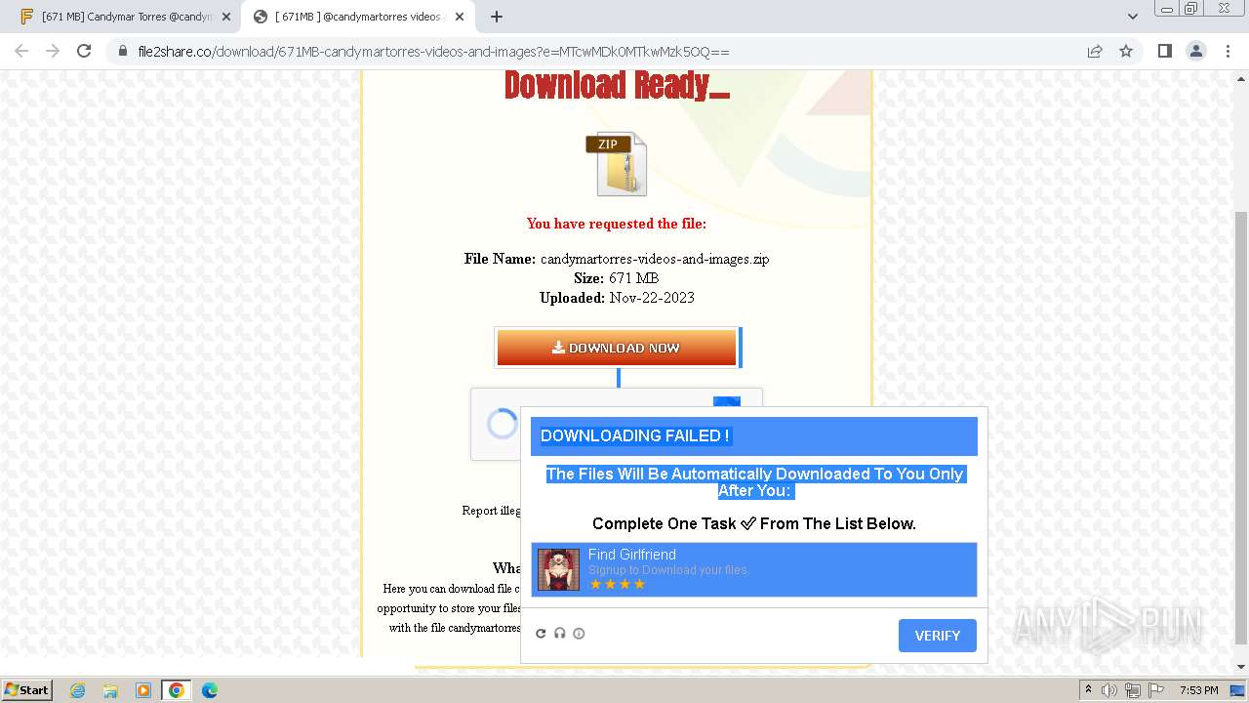Click the You have requested the file text
The width and height of the screenshot is (1249, 703).
tap(617, 224)
